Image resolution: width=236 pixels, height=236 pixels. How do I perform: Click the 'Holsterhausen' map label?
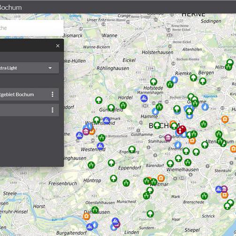pyautogui.click(x=158, y=53)
